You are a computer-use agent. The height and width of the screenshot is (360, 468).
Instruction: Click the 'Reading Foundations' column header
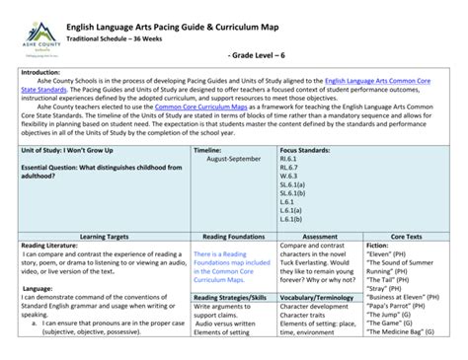(x=234, y=237)
